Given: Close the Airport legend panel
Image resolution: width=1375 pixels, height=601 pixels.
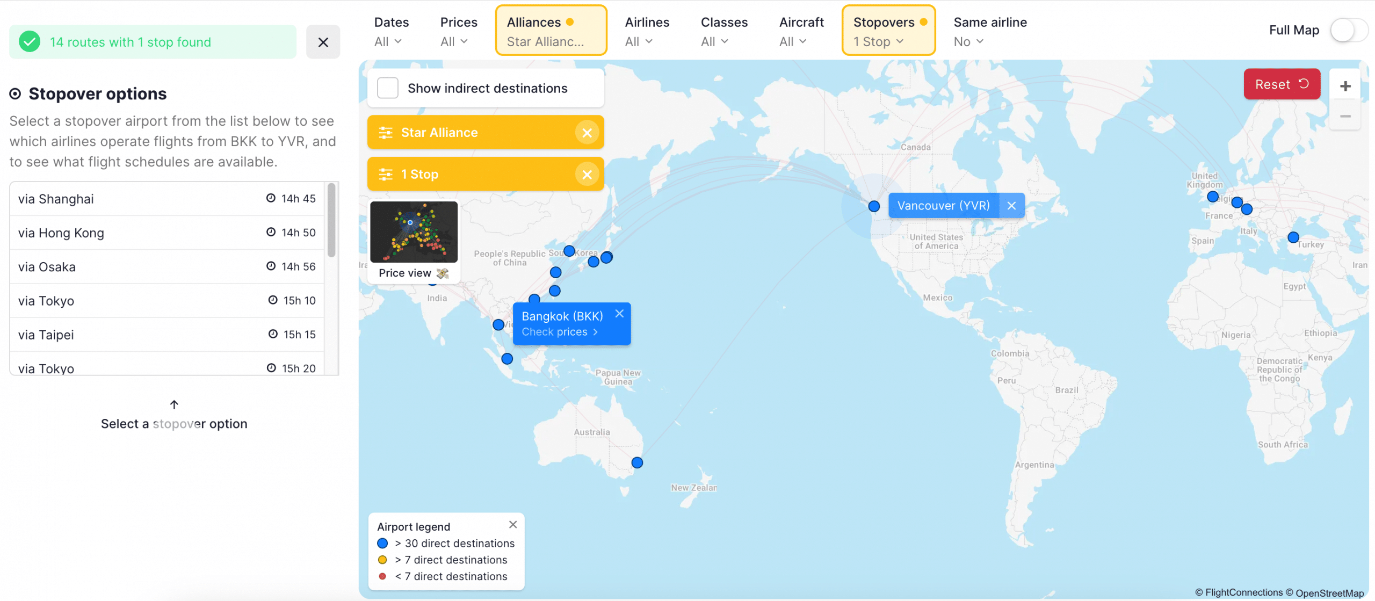Looking at the screenshot, I should pyautogui.click(x=513, y=525).
